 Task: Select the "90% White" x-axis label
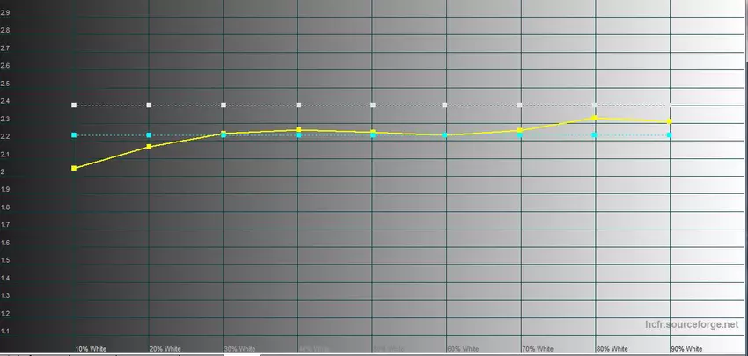click(x=686, y=349)
